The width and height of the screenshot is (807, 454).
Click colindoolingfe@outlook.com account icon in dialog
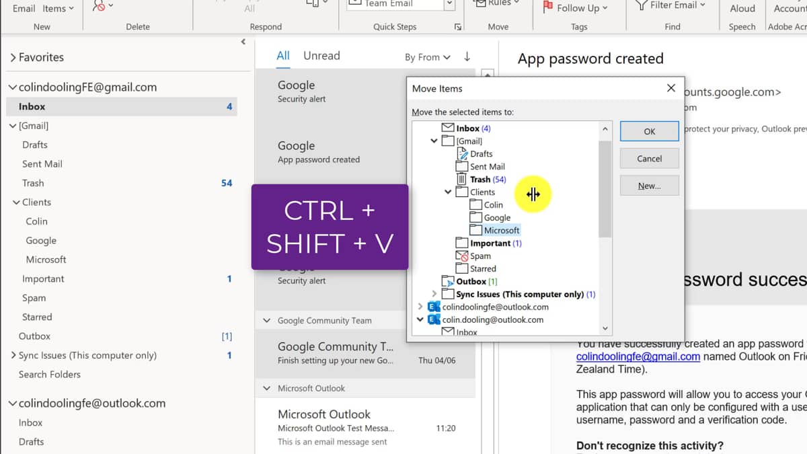tap(434, 307)
